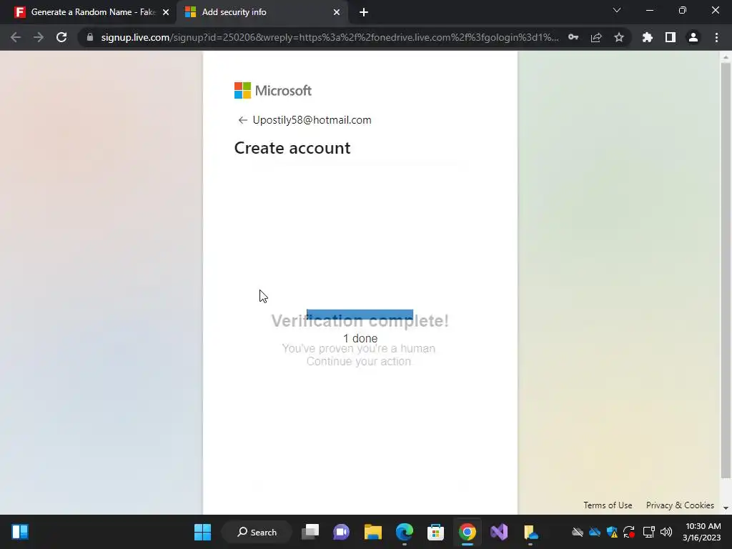The width and height of the screenshot is (732, 549).
Task: Open the Teams Chat taskbar icon
Action: [x=341, y=532]
